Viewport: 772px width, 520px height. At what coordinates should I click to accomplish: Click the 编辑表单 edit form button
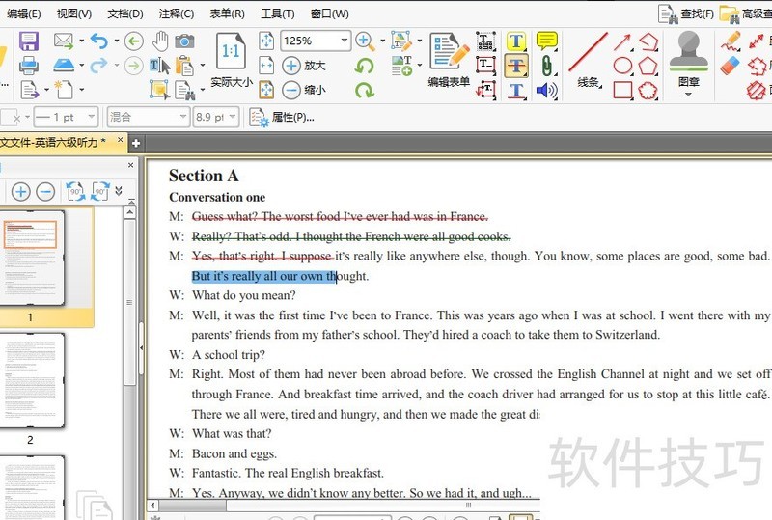449,58
